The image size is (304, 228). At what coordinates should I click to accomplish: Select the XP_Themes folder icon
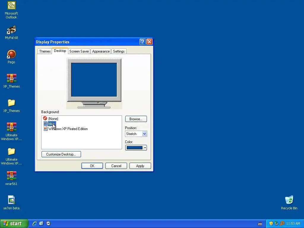12,103
